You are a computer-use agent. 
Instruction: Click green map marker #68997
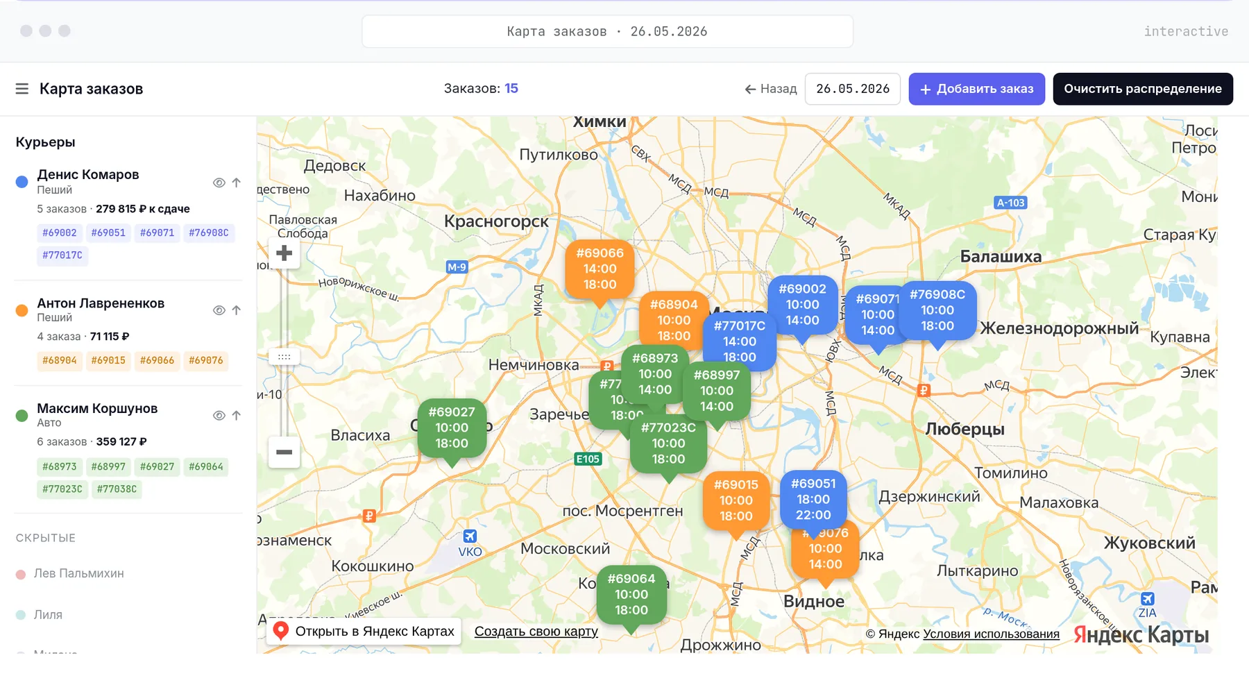717,391
